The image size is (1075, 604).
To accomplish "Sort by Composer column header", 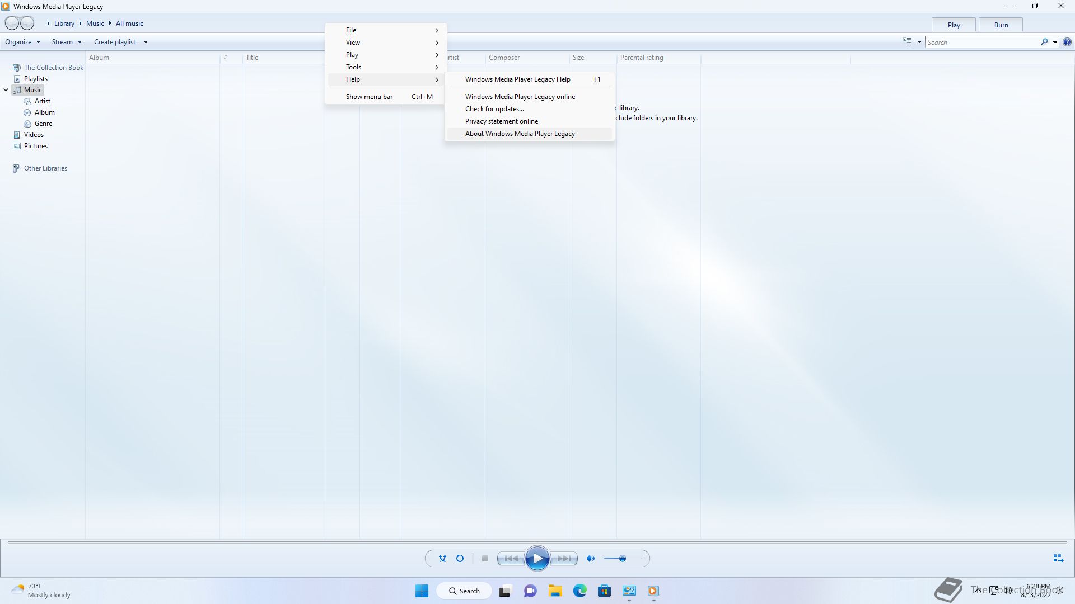I will pyautogui.click(x=527, y=58).
